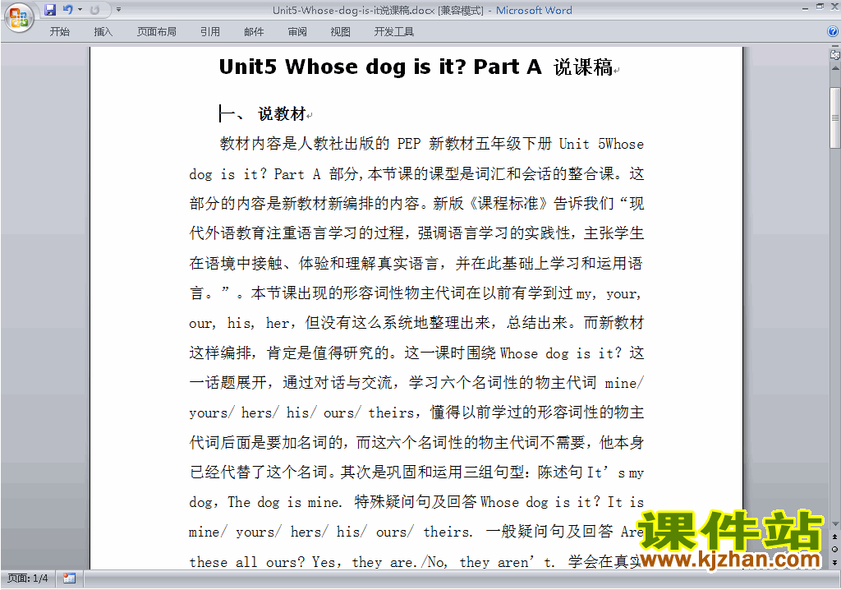
Task: Select the 邮件 tab
Action: (254, 32)
